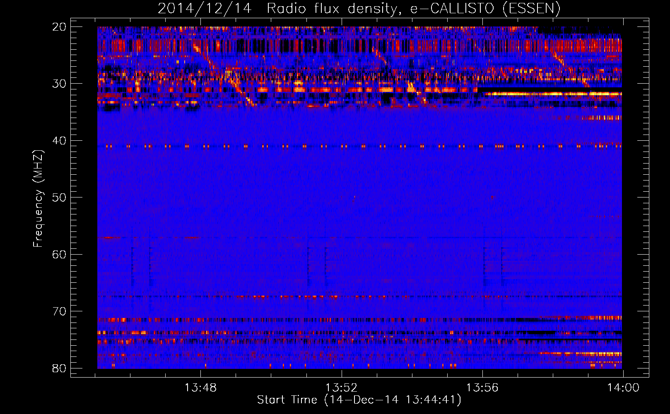Click the 30 MHz frequency tick label
Image resolution: width=670 pixels, height=414 pixels.
(x=59, y=84)
